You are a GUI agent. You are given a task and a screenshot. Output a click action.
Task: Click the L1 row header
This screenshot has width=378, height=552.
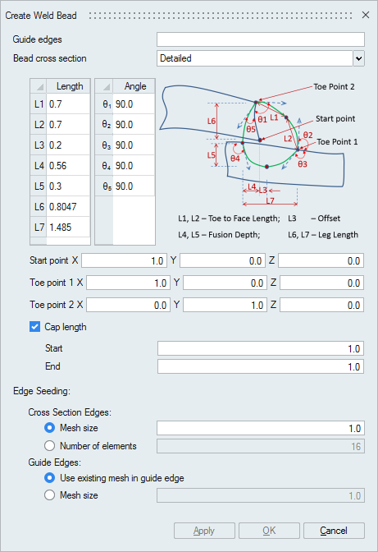pos(39,104)
